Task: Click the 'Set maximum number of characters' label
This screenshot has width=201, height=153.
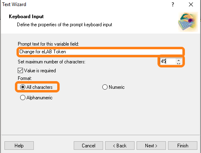Action: coord(52,62)
